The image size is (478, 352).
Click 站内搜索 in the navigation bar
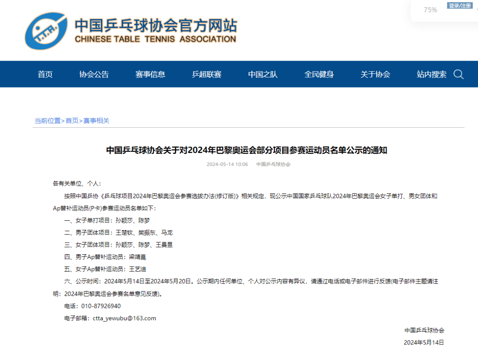tap(431, 74)
